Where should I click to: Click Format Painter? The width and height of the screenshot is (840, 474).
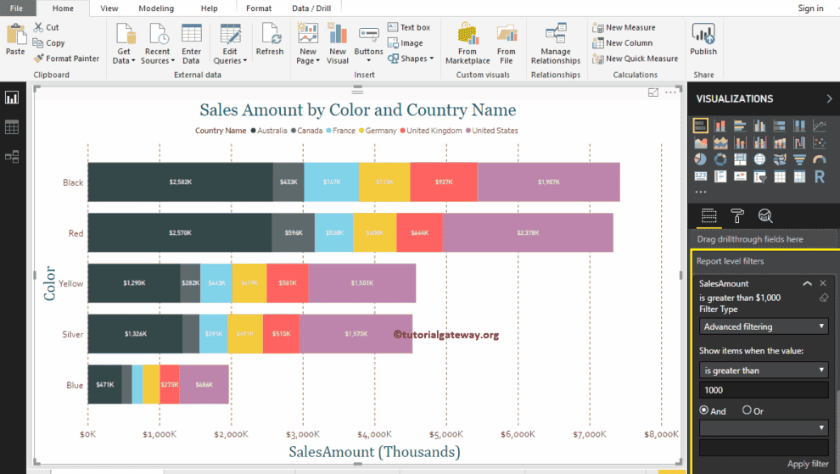click(x=66, y=59)
